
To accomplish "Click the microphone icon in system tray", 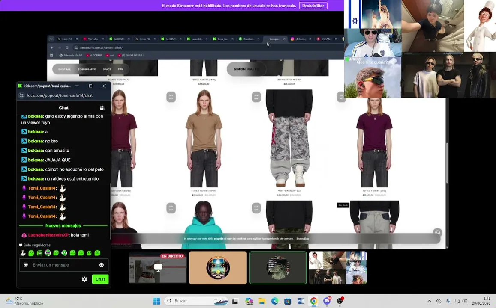I will point(448,301).
